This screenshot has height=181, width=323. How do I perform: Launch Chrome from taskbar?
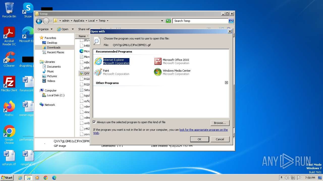(x=45, y=178)
